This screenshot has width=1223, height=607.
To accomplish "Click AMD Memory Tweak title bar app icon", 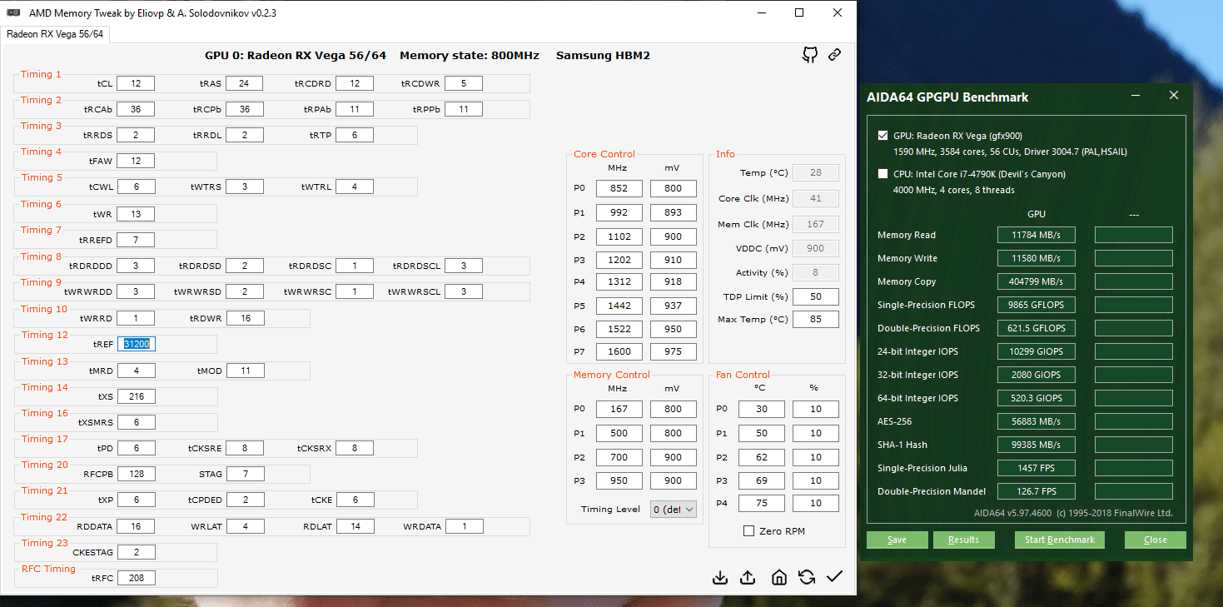I will tap(13, 13).
